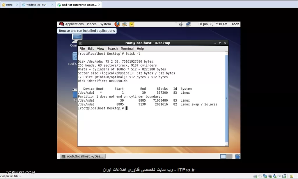Minimize the terminal window

tap(215, 43)
